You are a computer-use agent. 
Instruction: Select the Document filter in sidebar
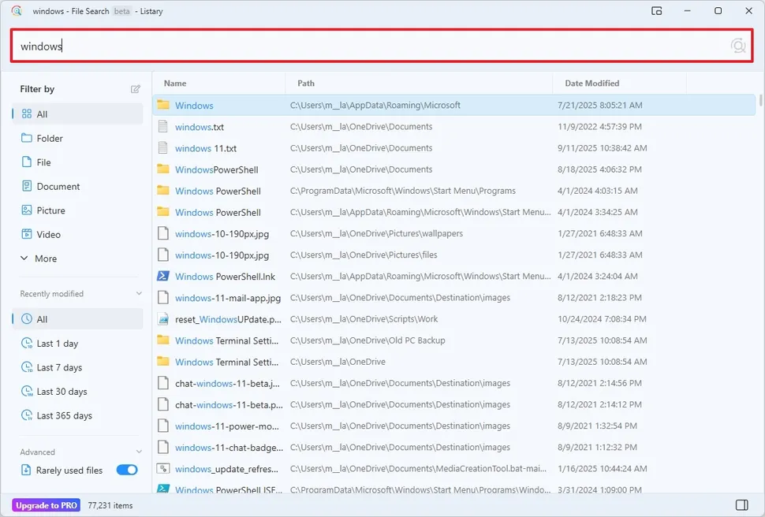tap(59, 186)
